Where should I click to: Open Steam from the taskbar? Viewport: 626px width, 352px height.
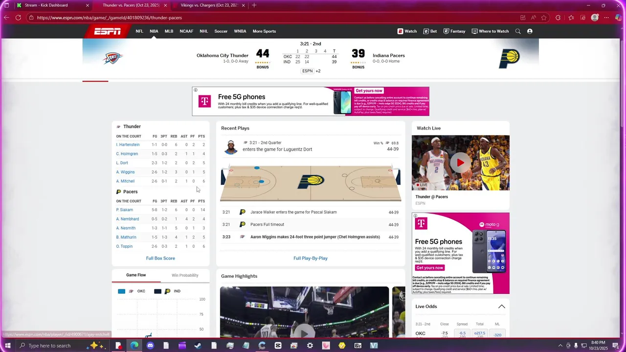click(198, 346)
